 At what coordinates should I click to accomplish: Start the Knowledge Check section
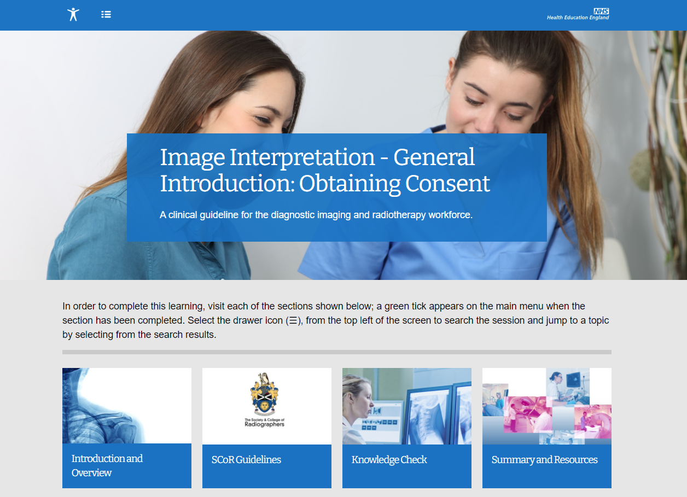click(389, 460)
